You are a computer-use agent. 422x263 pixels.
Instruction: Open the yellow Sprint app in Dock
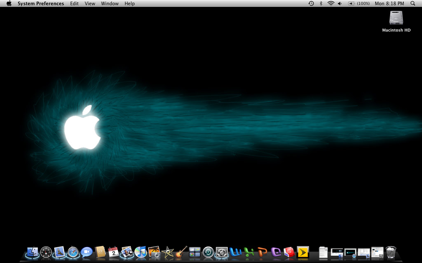[x=303, y=252]
